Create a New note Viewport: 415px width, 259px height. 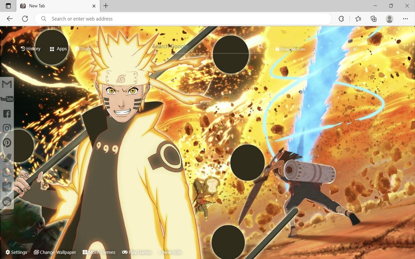click(170, 252)
